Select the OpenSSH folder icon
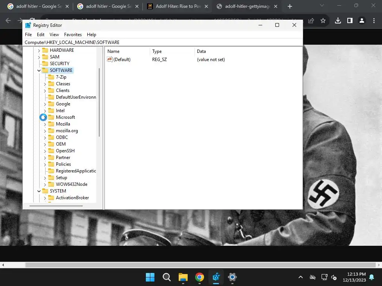Image resolution: width=382 pixels, height=286 pixels. pyautogui.click(x=51, y=150)
